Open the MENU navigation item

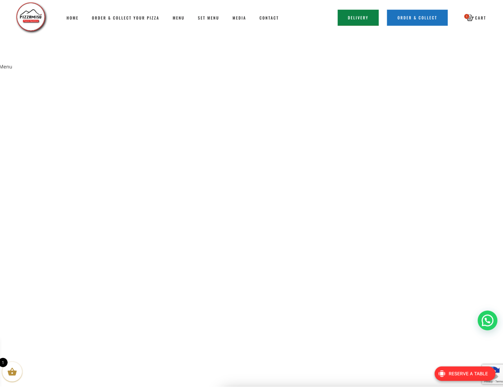178,18
